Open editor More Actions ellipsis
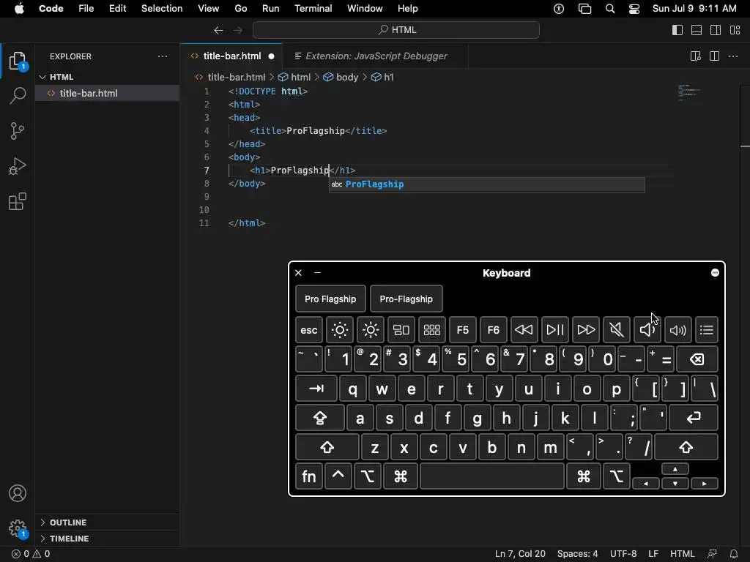This screenshot has height=562, width=750. click(733, 56)
